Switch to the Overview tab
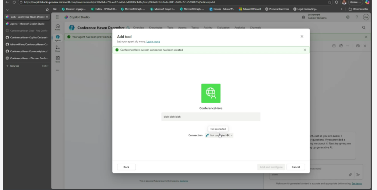Viewport: 377px width, 190px height. click(x=139, y=28)
